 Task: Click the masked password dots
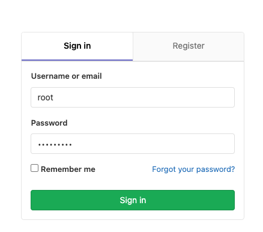55,145
